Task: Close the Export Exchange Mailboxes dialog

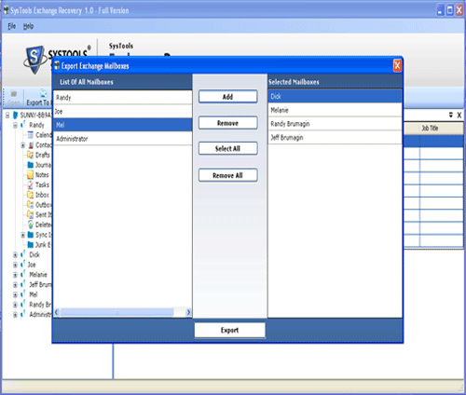Action: [397, 66]
